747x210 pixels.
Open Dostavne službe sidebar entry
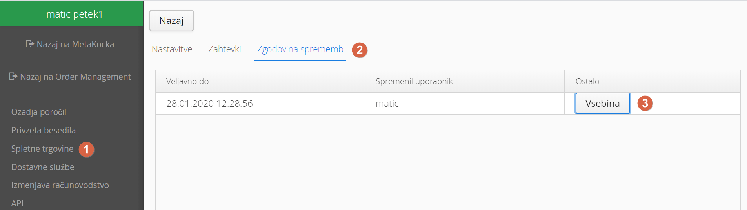coord(43,167)
